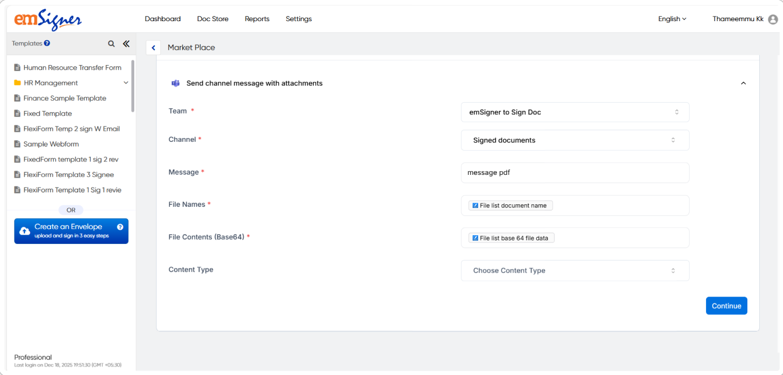Click the emSigner logo
The width and height of the screenshot is (783, 375).
tap(47, 20)
